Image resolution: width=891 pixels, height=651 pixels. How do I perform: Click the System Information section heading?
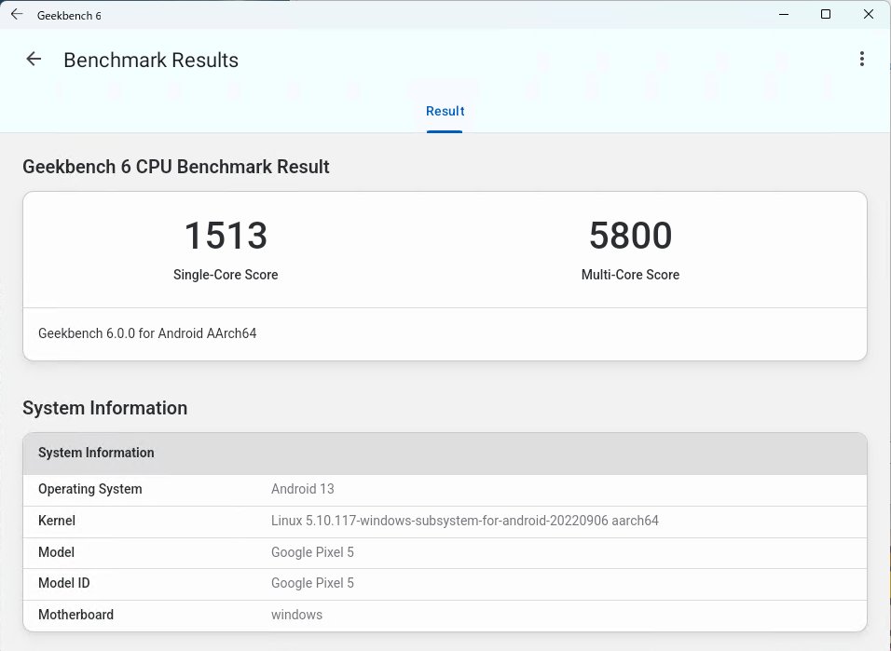pyautogui.click(x=105, y=408)
